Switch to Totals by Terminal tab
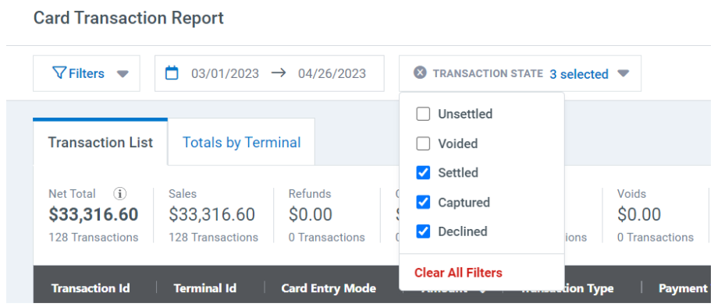 (x=241, y=143)
